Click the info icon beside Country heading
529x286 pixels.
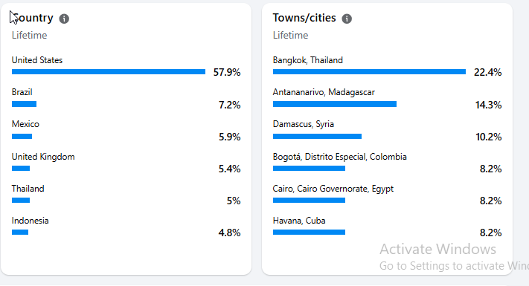(64, 19)
